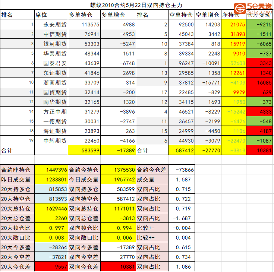Select the 多单持仓 column header
This screenshot has width=274, height=272.
coord(79,15)
